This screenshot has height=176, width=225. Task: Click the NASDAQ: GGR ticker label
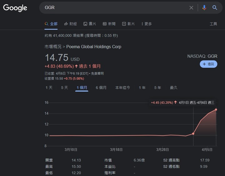click(x=202, y=56)
